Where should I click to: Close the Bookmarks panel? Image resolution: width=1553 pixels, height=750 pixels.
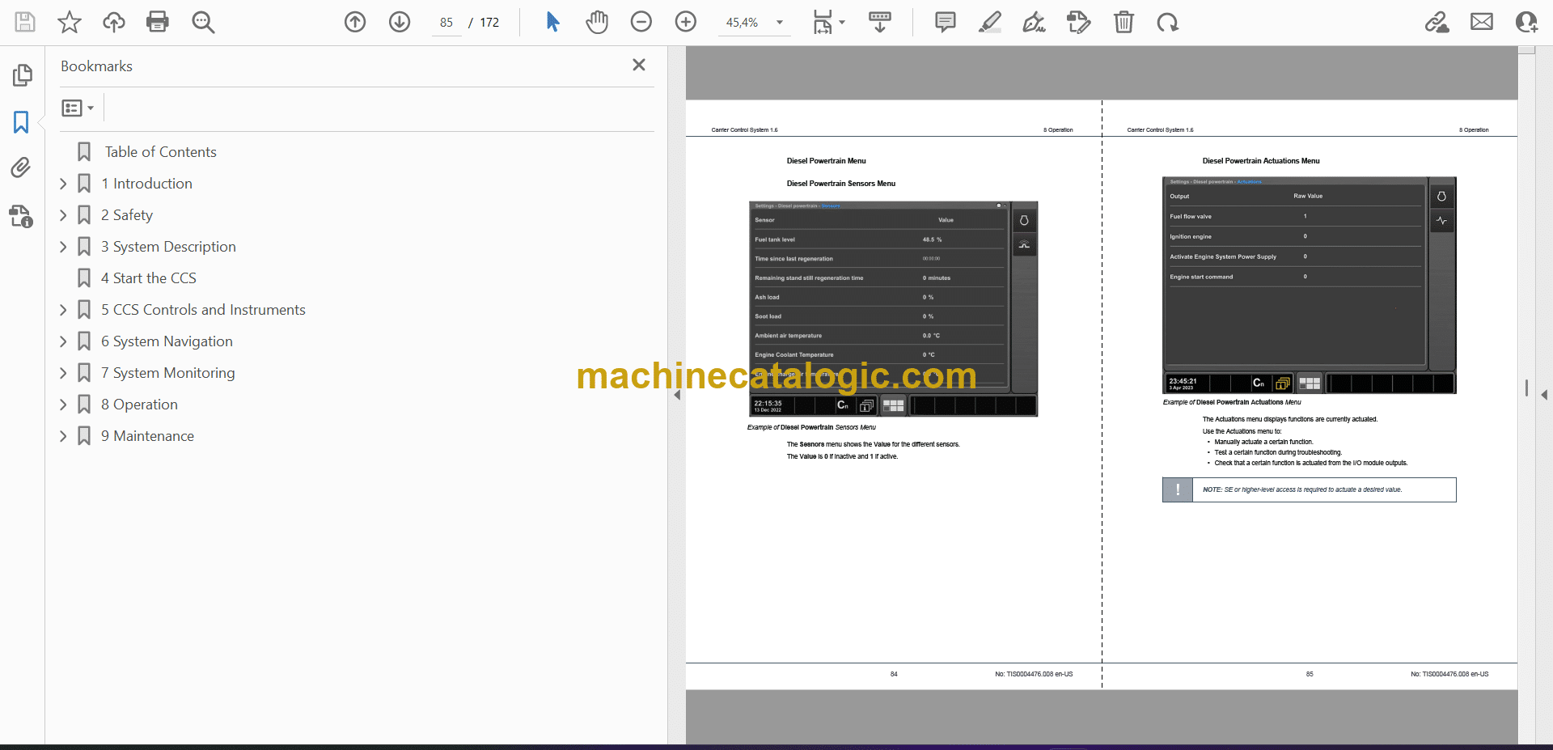point(639,65)
